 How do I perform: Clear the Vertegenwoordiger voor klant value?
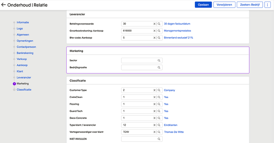click(154, 132)
